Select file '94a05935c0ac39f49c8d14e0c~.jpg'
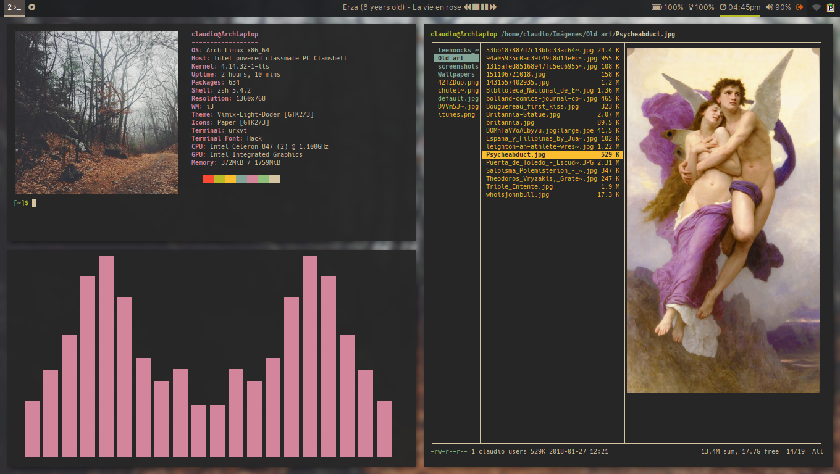840x474 pixels. [x=553, y=58]
